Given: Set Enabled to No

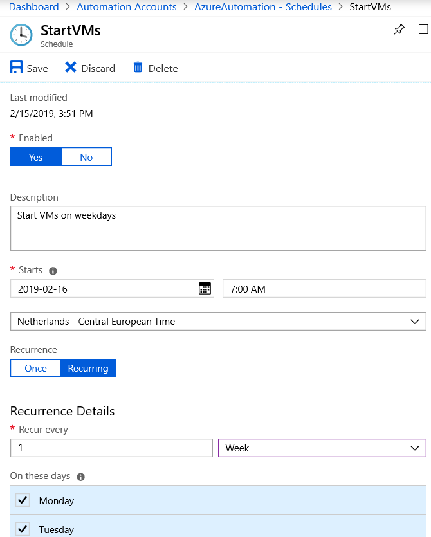Looking at the screenshot, I should pos(86,158).
